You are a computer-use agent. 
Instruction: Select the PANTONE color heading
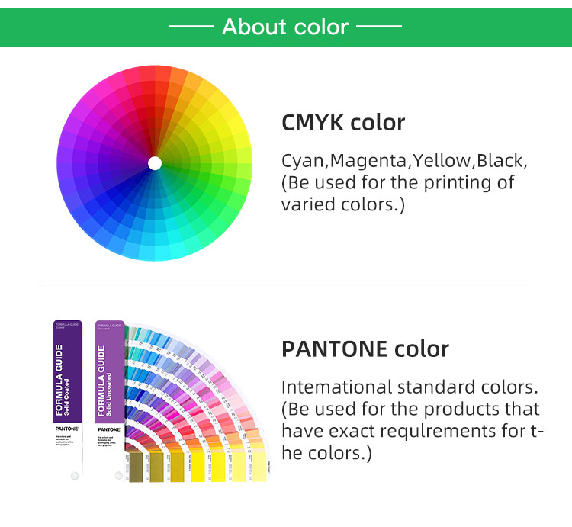pyautogui.click(x=365, y=349)
